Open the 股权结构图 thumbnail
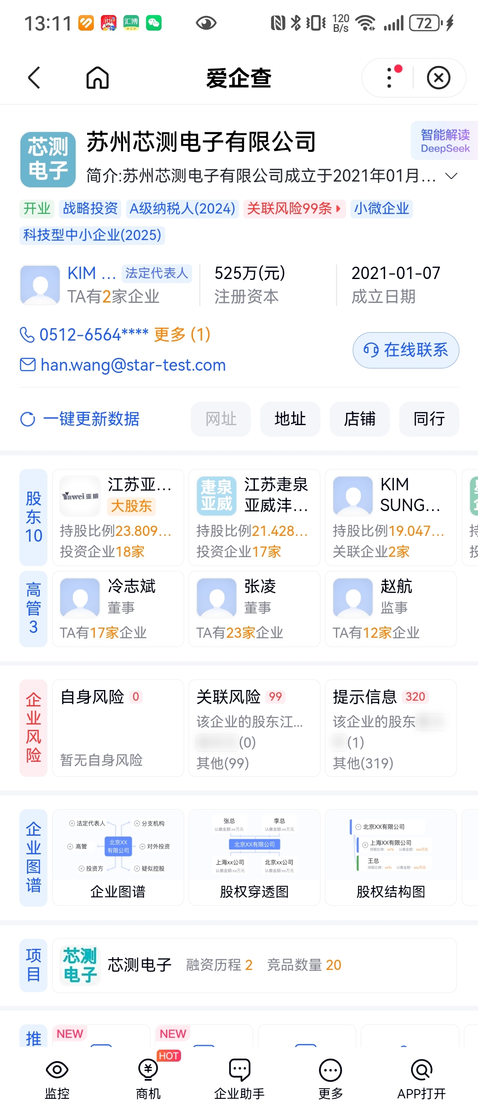 pyautogui.click(x=391, y=857)
